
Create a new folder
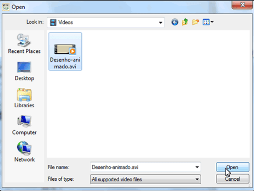pos(195,22)
